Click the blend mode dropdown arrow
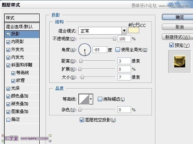 point(124,31)
